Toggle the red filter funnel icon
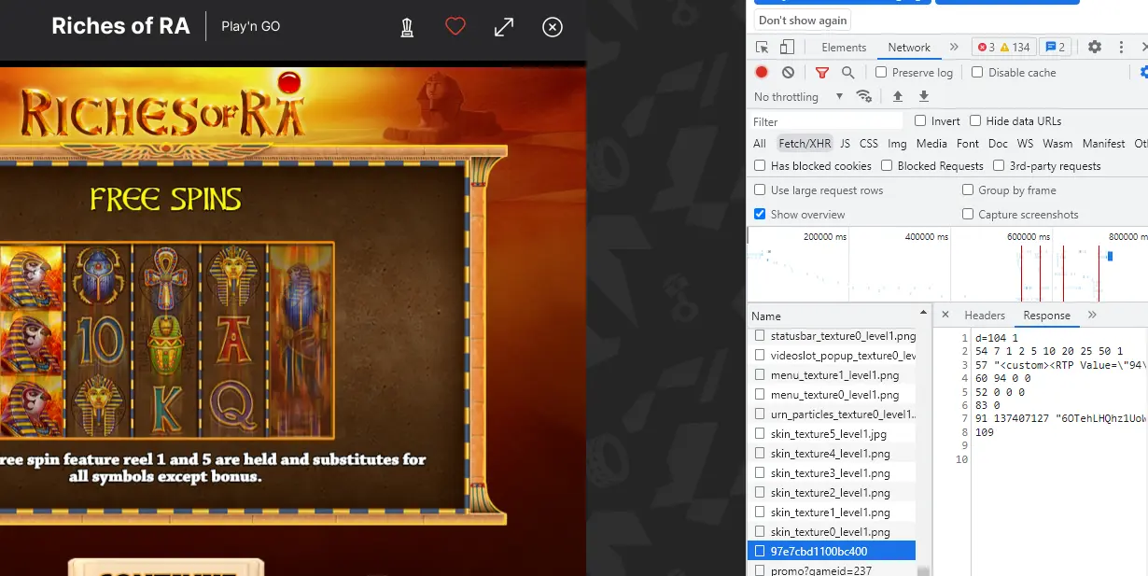The width and height of the screenshot is (1148, 576). pyautogui.click(x=822, y=72)
